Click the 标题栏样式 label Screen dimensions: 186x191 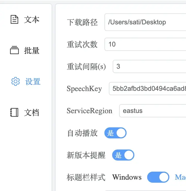pyautogui.click(x=86, y=177)
